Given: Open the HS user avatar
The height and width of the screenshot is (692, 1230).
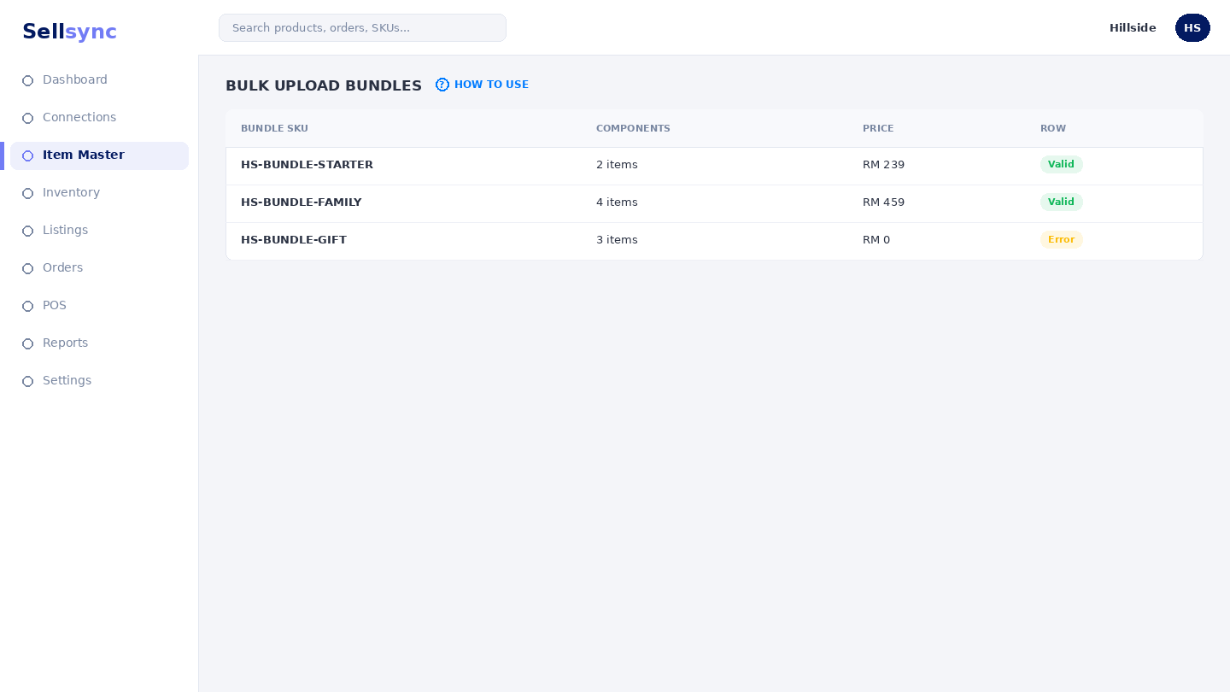Looking at the screenshot, I should [x=1192, y=27].
